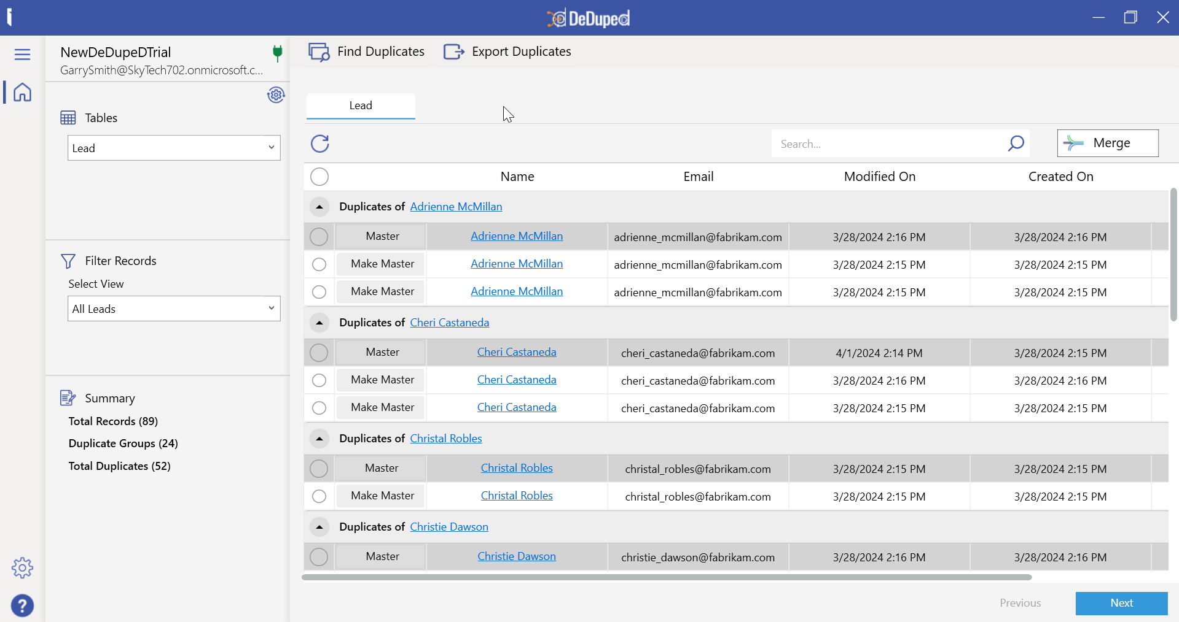Click the Find Duplicates toolbar label
The width and height of the screenshot is (1179, 622).
click(x=381, y=52)
